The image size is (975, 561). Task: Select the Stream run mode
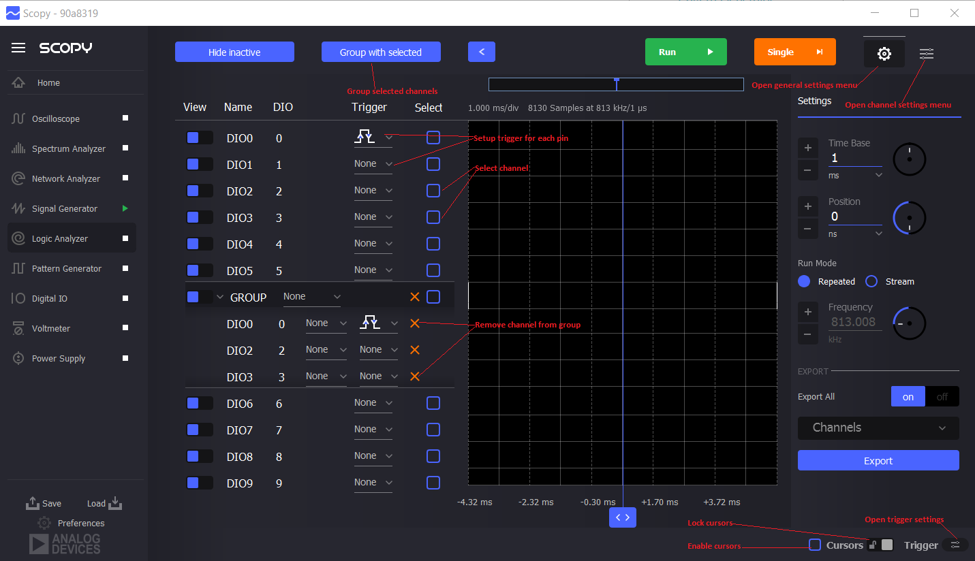point(871,281)
